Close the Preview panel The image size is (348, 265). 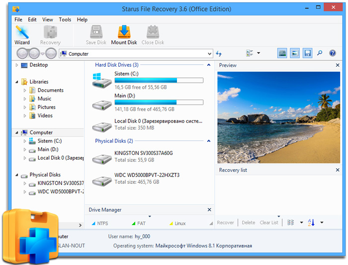coord(338,65)
